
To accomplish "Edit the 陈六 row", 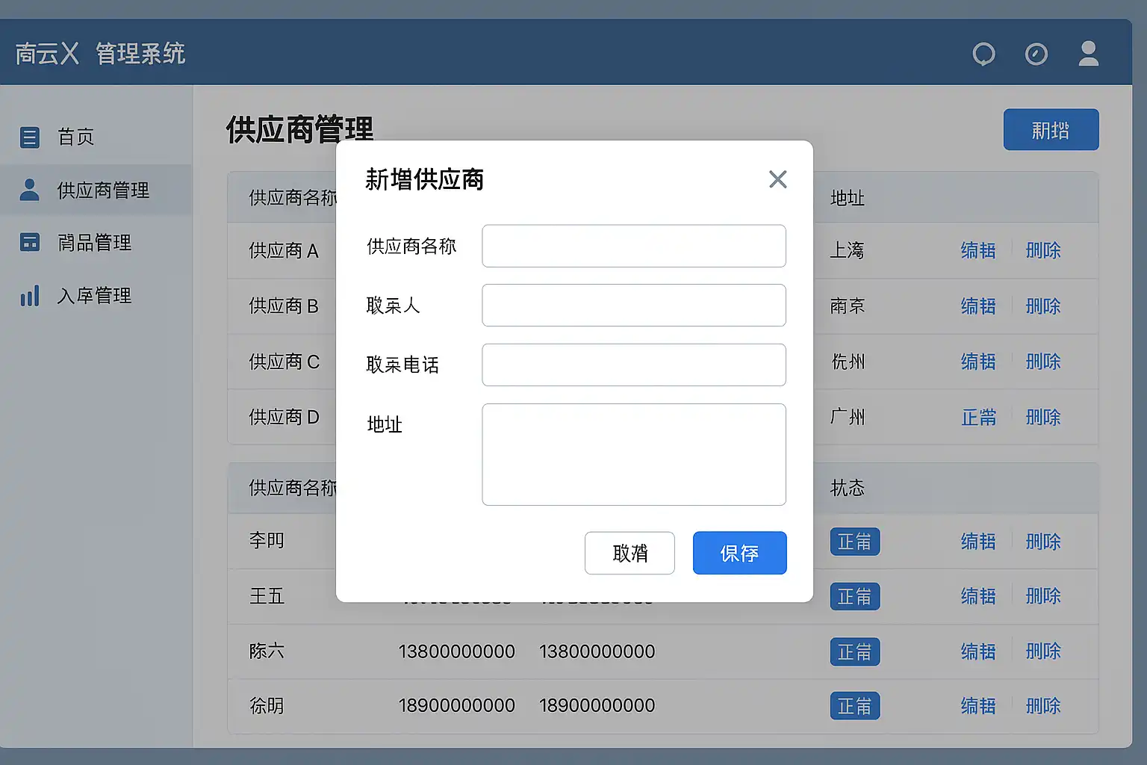I will click(978, 651).
